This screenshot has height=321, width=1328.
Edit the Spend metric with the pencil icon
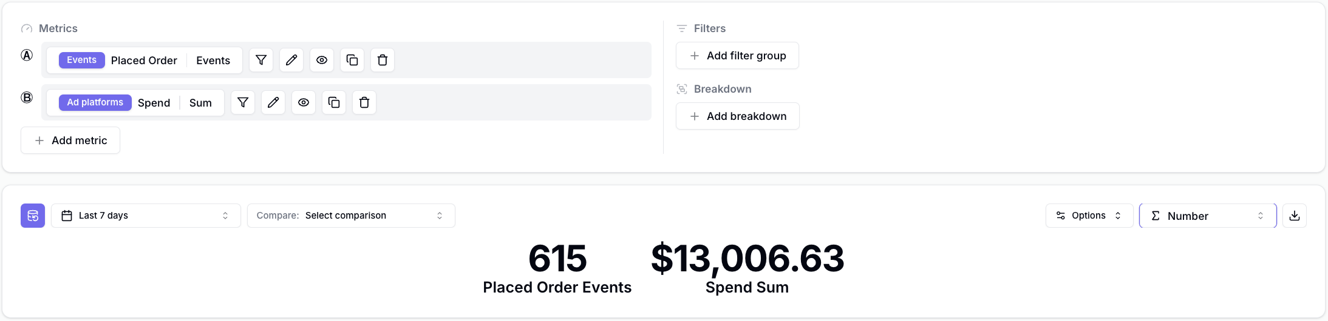(x=273, y=102)
